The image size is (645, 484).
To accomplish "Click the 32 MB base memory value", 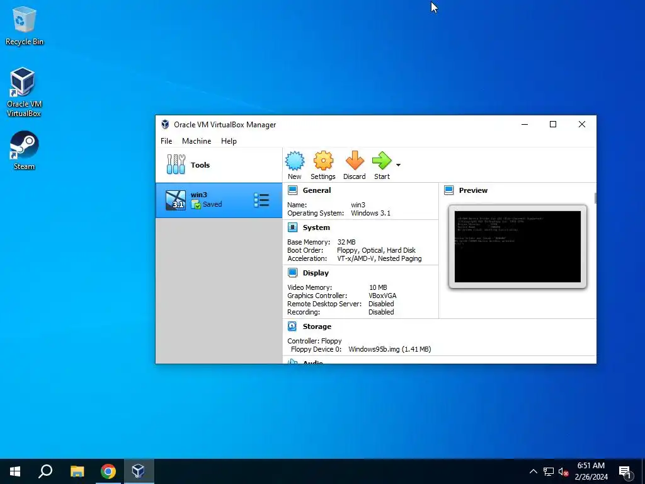I will (346, 242).
